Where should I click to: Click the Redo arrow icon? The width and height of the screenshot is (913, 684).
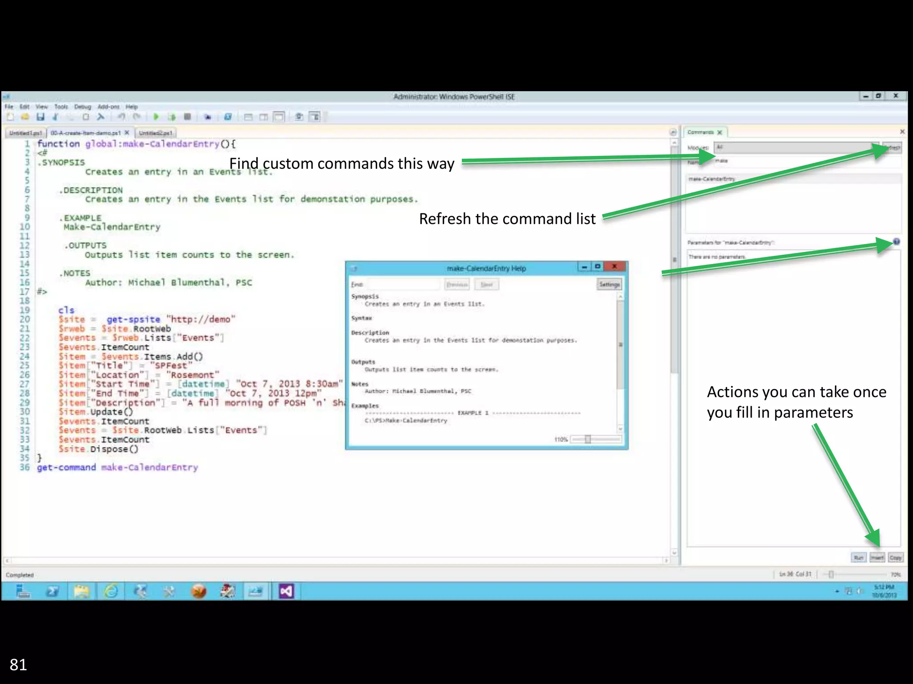tap(136, 117)
